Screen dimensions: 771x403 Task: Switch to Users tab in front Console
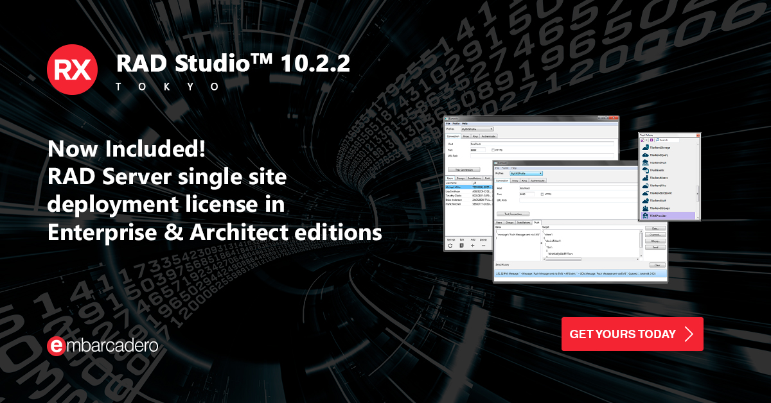point(499,223)
